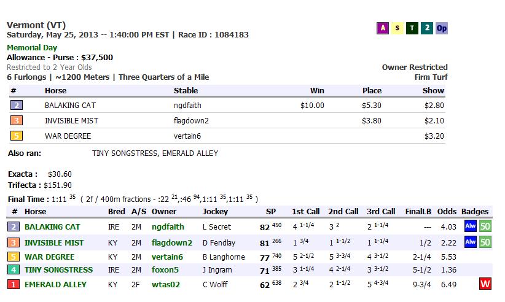Open owner ngdfaith in results table
Viewport: 505px width, 302px height.
click(168, 227)
